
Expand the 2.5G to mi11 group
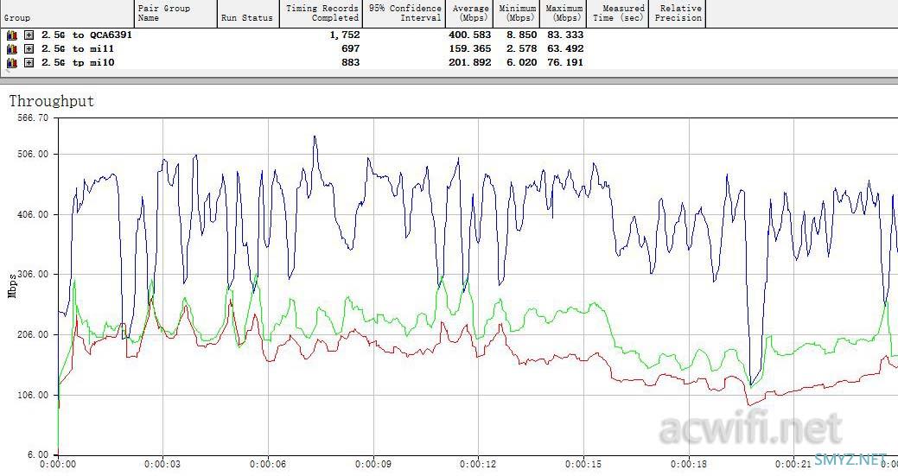coord(29,49)
